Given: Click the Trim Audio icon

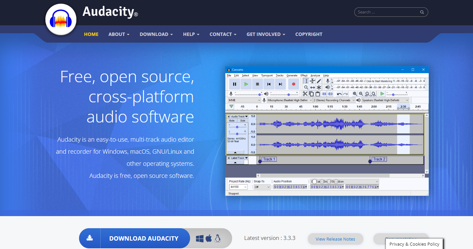Looking at the screenshot, I should point(324,94).
